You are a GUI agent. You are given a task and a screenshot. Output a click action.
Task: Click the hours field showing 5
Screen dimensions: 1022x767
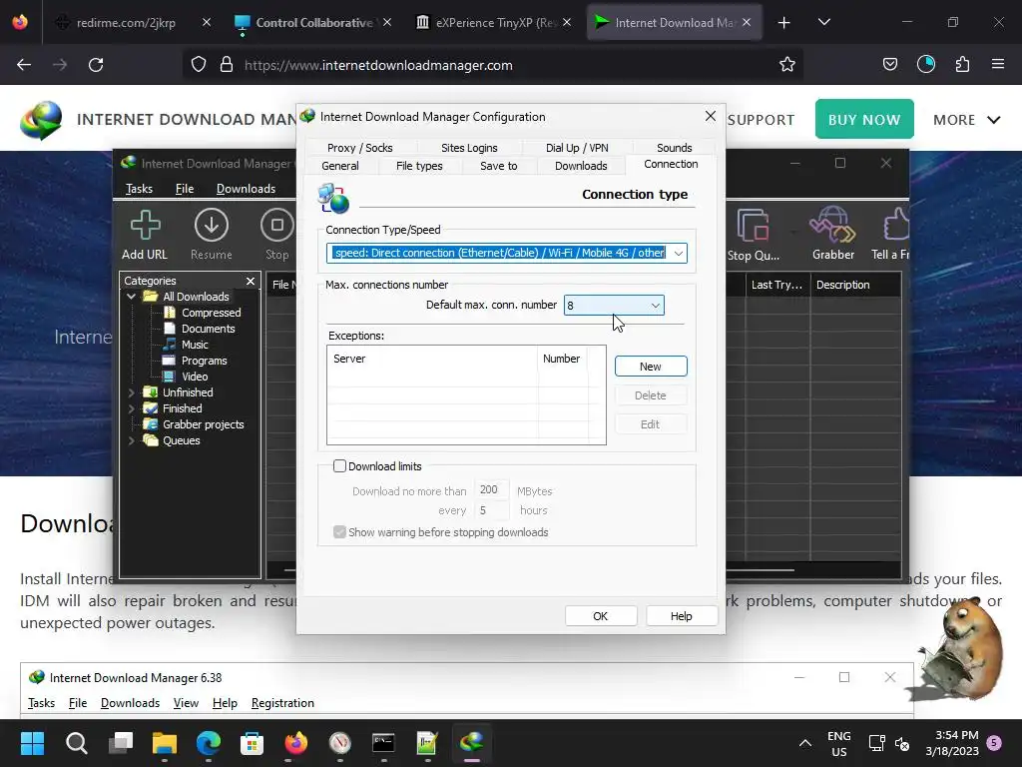(491, 510)
